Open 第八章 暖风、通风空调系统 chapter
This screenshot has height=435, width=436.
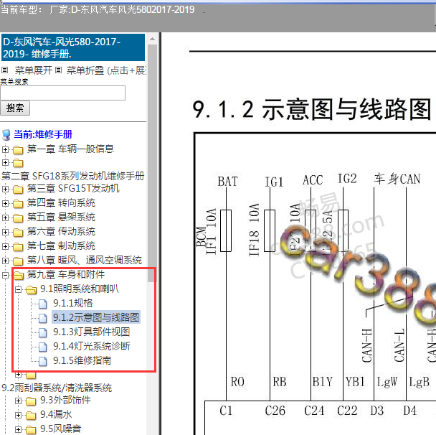85,261
